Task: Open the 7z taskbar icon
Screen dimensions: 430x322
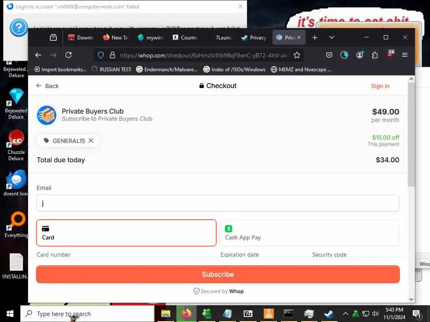Action: (248, 314)
